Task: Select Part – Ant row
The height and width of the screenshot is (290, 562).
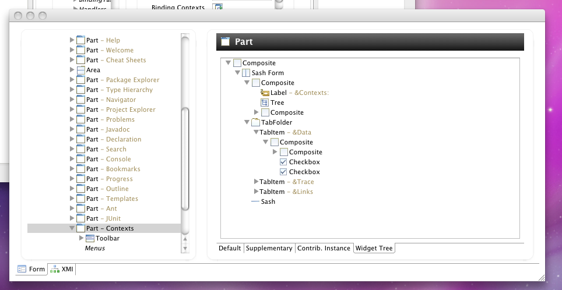Action: (104, 208)
